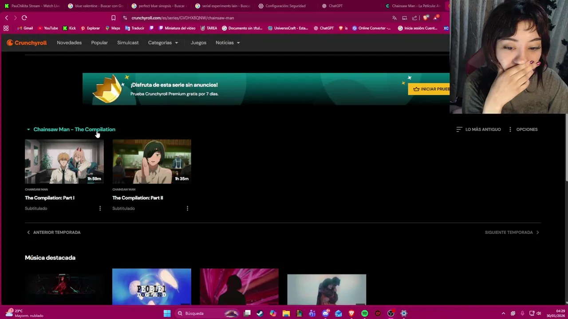The width and height of the screenshot is (568, 319).
Task: Open the PEOPLE1 DOGLAND music video thumbnail
Action: 152,287
